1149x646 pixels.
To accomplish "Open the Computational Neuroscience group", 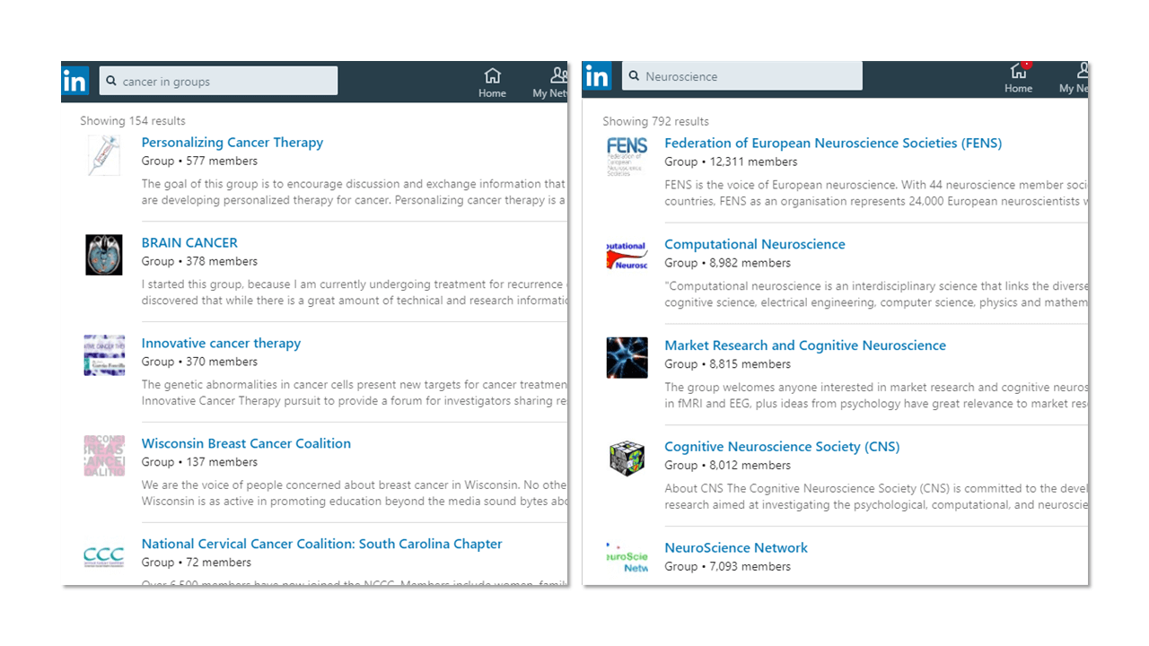I will [754, 244].
